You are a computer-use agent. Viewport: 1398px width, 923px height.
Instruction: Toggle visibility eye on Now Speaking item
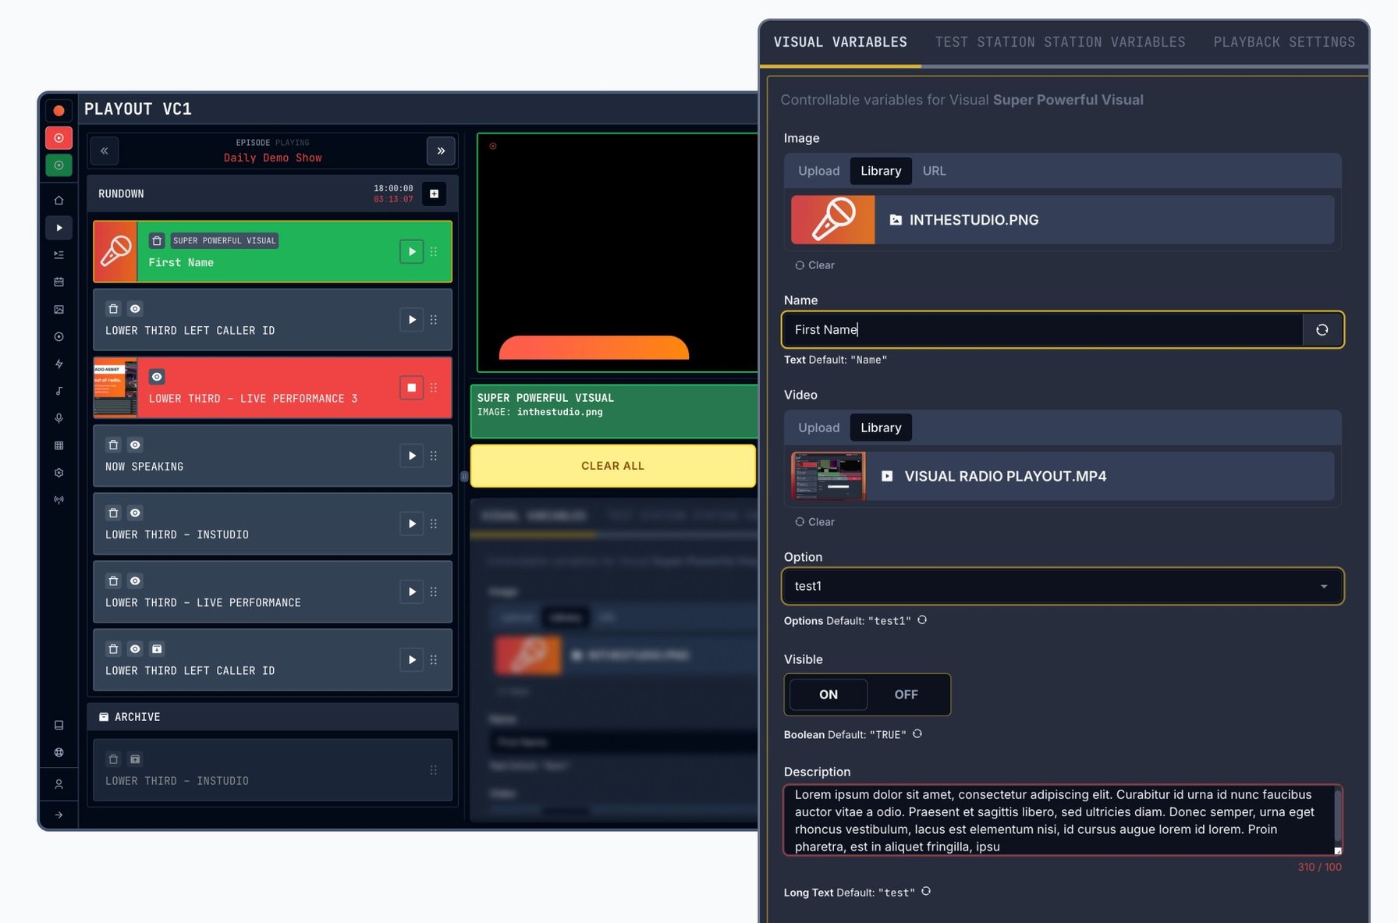coord(135,445)
